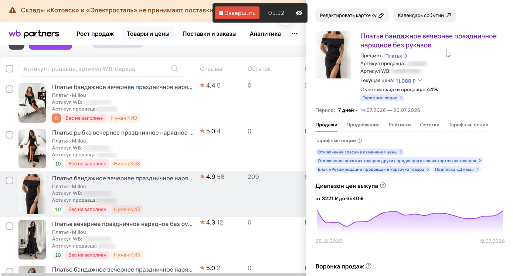This screenshot has height=276, width=513.
Task: Switch to Продвижение tab
Action: (363, 125)
